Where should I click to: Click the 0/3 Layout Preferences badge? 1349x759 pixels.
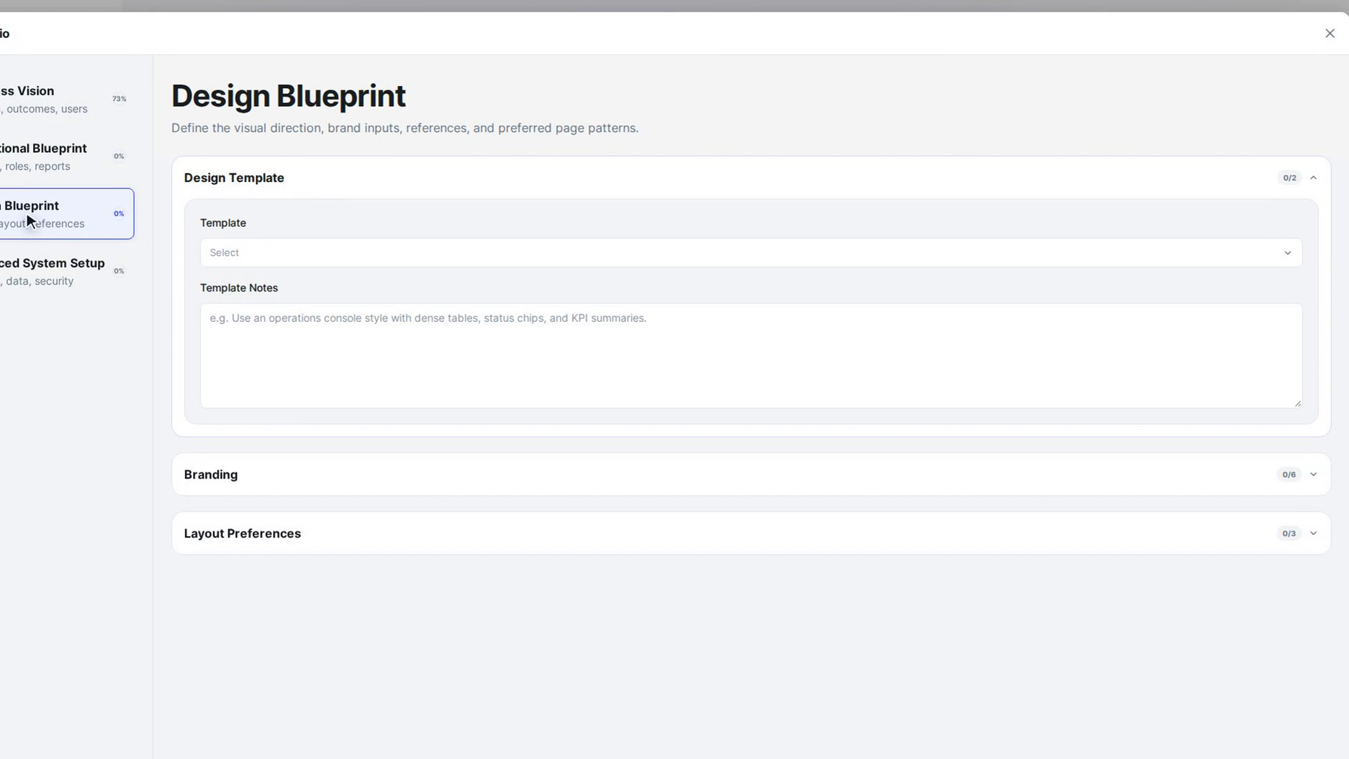coord(1289,533)
